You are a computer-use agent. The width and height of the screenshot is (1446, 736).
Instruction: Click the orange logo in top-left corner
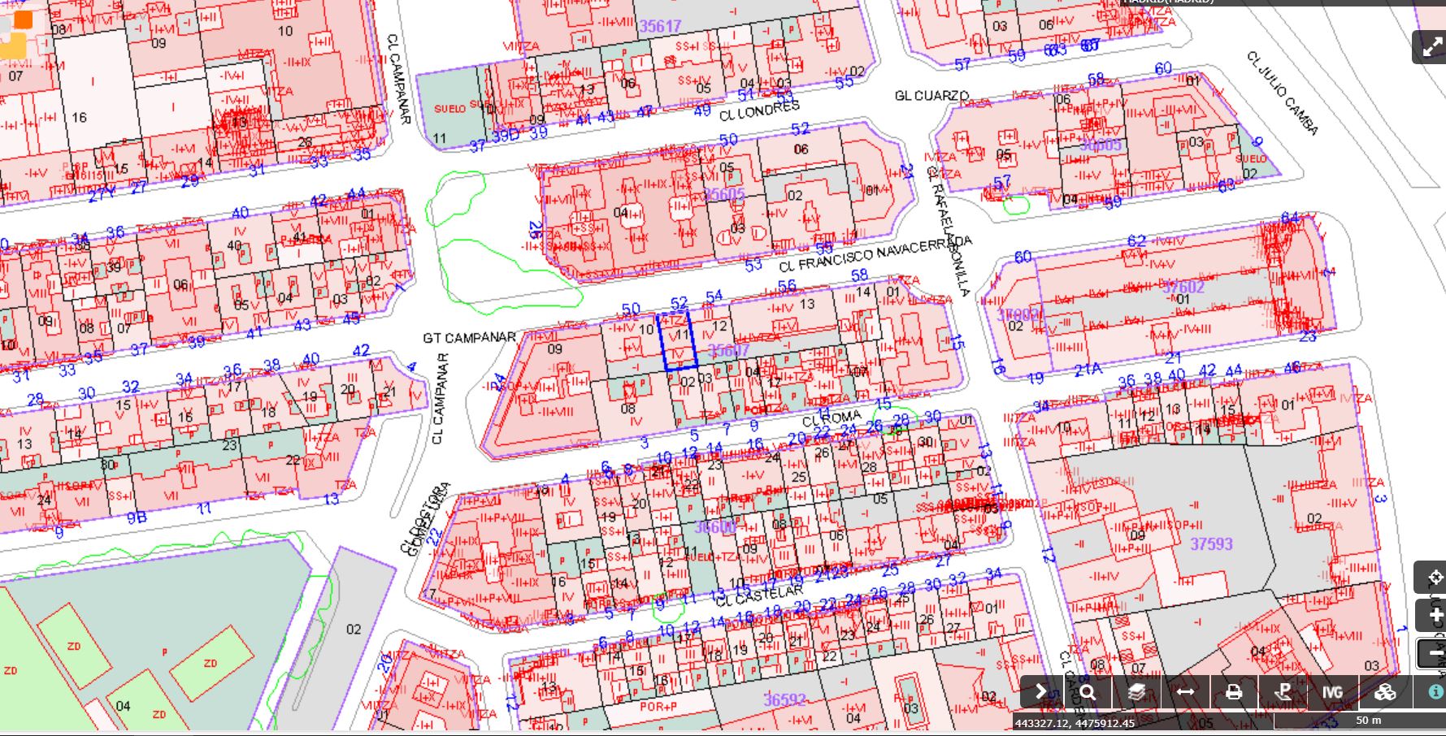(16, 32)
